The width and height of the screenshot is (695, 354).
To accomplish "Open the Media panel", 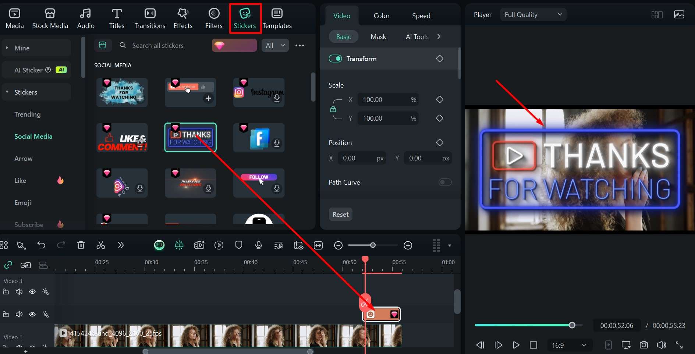I will tap(15, 18).
